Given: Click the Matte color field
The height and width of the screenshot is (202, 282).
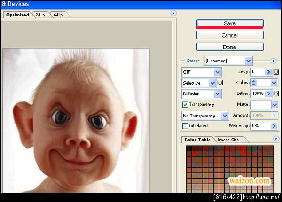Looking at the screenshot, I should 260,105.
